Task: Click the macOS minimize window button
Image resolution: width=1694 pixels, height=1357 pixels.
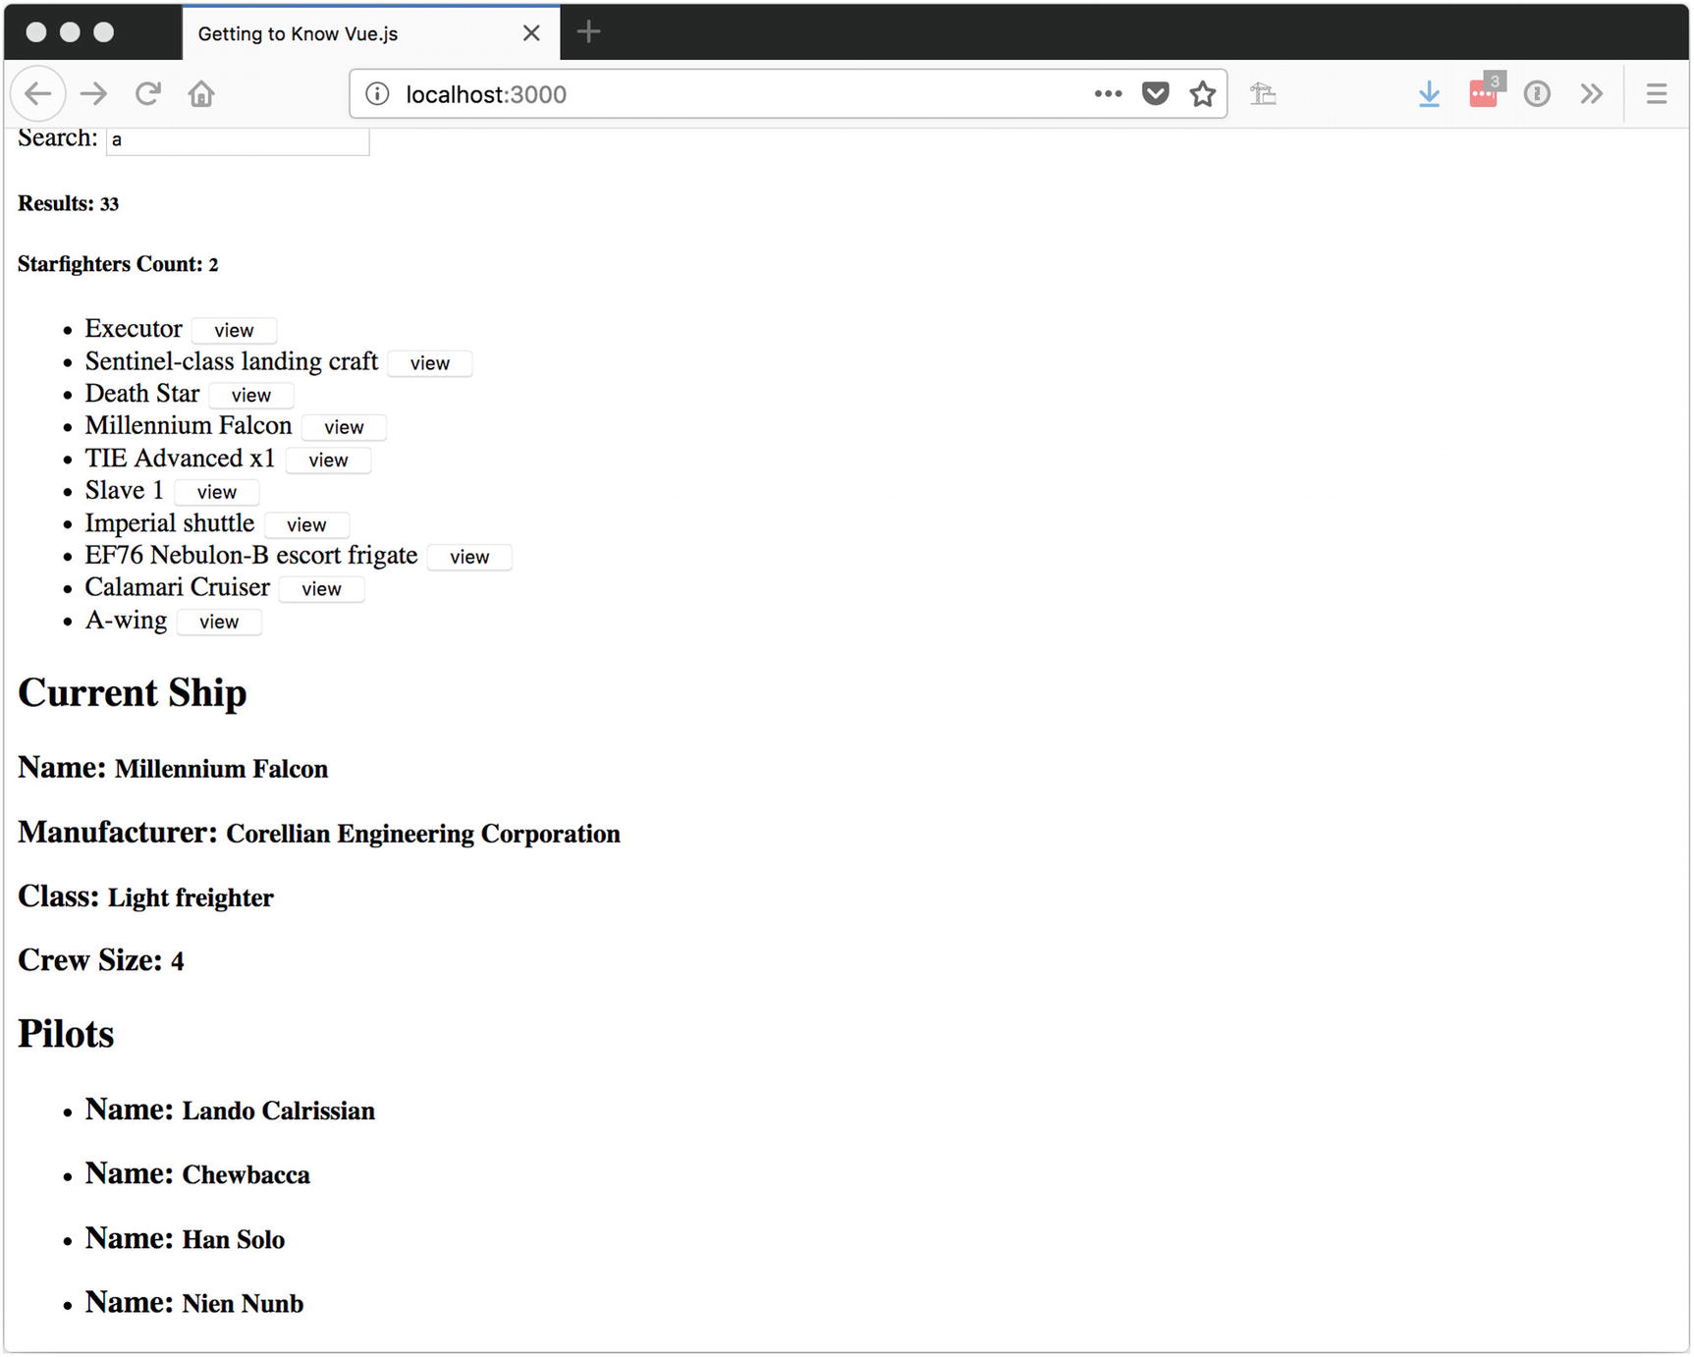Action: tap(70, 32)
